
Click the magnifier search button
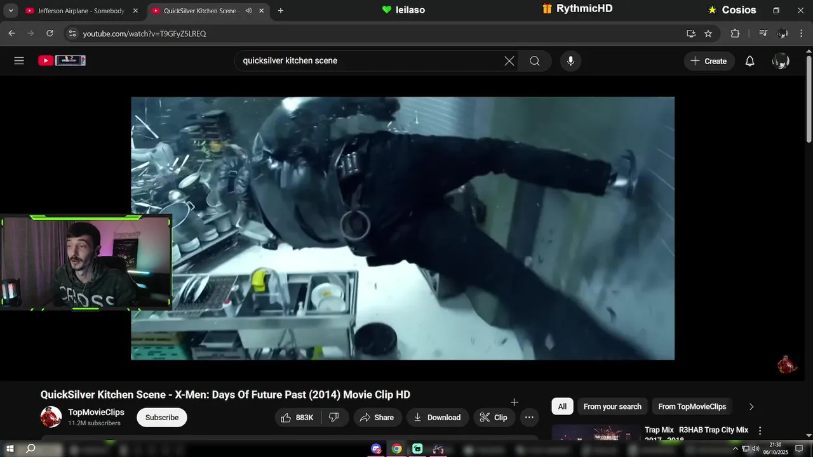click(x=535, y=61)
